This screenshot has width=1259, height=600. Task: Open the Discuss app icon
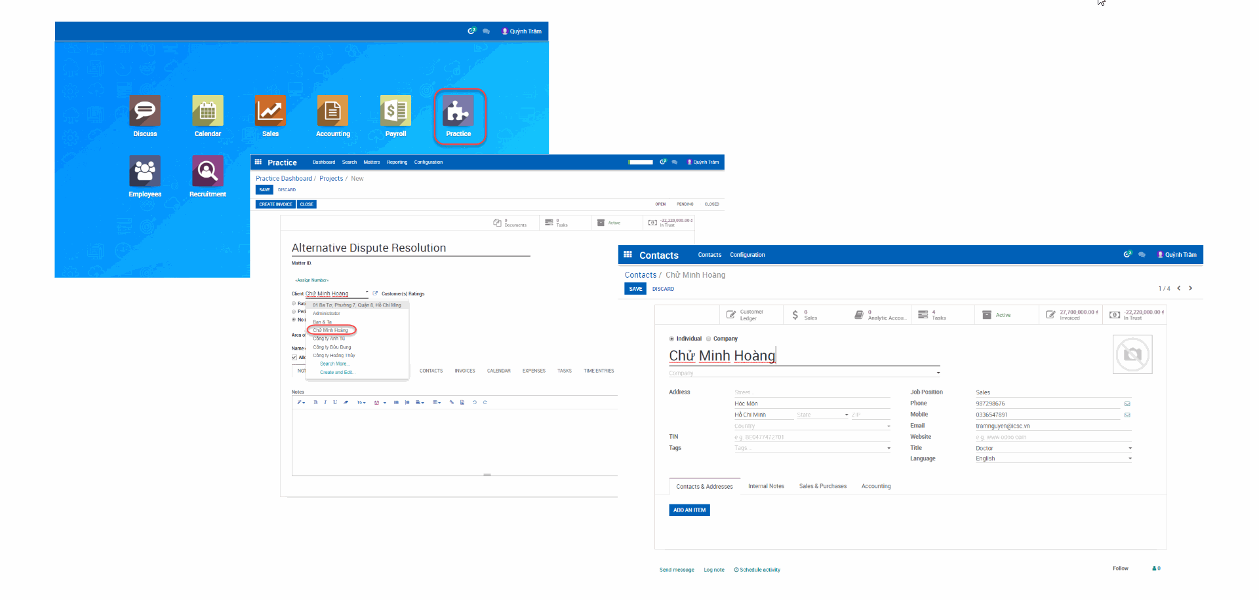click(145, 111)
